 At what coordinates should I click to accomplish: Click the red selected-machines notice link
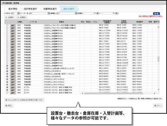click(x=151, y=16)
